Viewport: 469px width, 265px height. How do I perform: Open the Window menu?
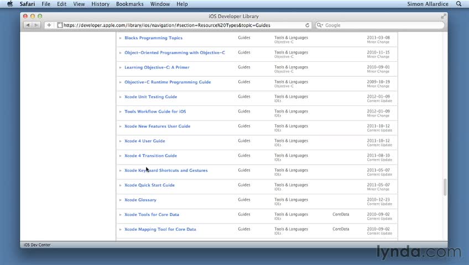pyautogui.click(x=160, y=4)
